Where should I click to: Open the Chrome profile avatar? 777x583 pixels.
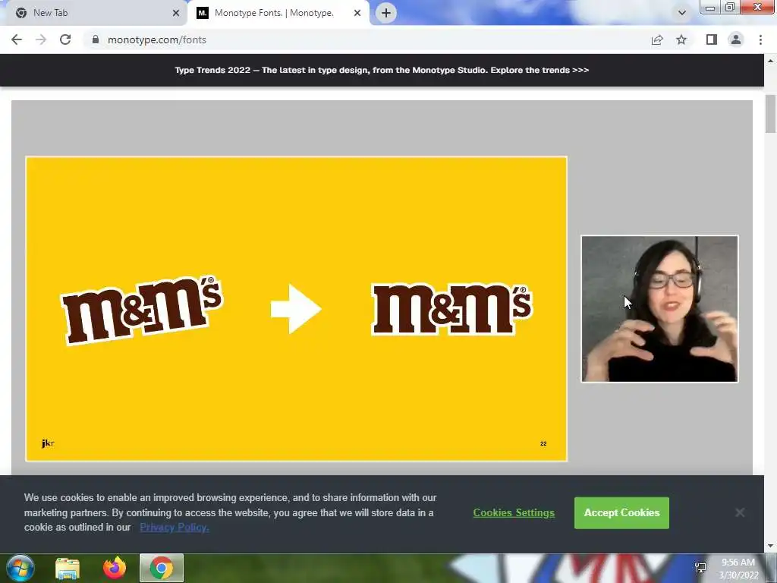point(736,39)
